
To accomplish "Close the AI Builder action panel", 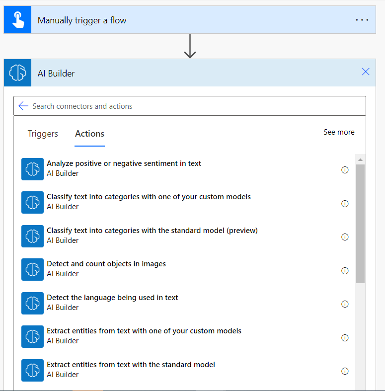I will (366, 72).
